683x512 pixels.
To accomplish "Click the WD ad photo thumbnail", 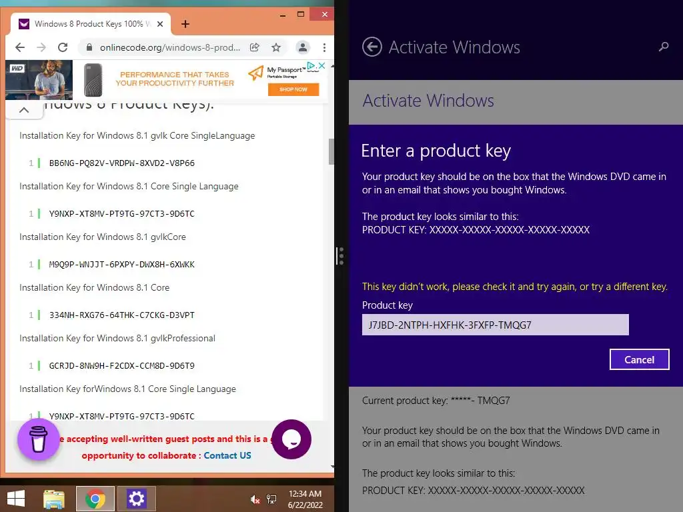I will click(39, 80).
